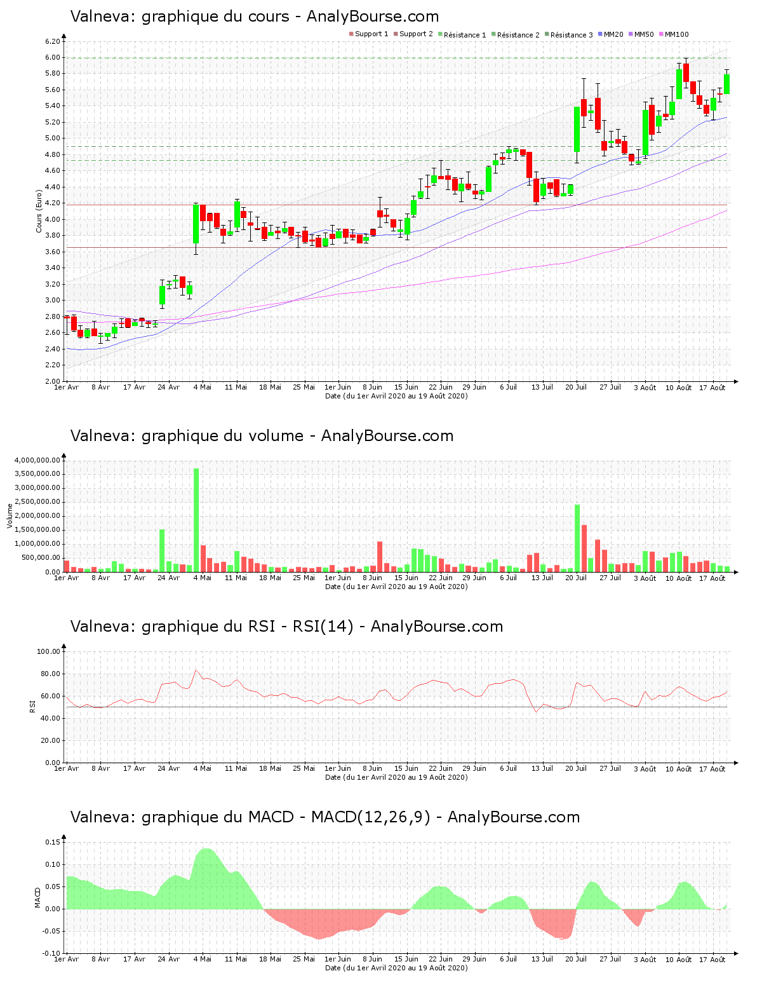Click the 4.20 value on the price axis
Viewport: 762px width, 985px height.
coord(53,203)
